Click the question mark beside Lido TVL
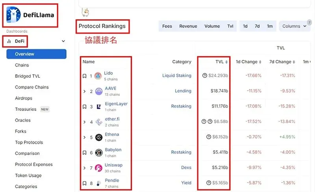The image size is (315, 192). (204, 76)
